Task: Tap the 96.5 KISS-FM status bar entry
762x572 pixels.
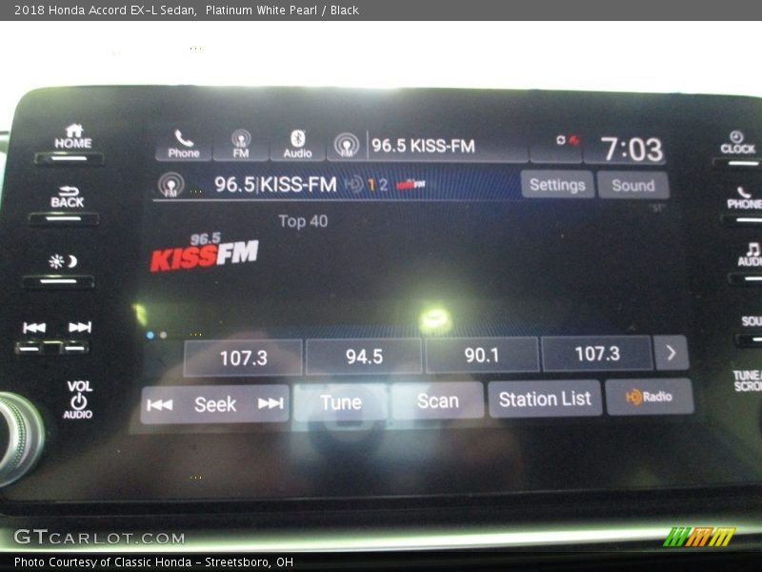Action: tap(427, 146)
